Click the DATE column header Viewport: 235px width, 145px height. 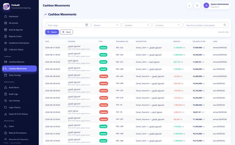tap(47, 41)
